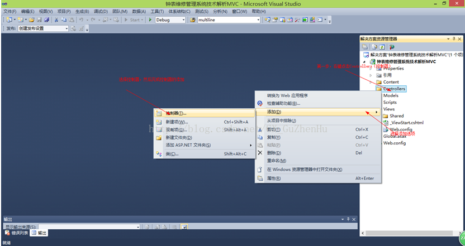Click left arrow of Solution Explorer horizontal scrollbar
This screenshot has width=465, height=246.
[x=363, y=233]
